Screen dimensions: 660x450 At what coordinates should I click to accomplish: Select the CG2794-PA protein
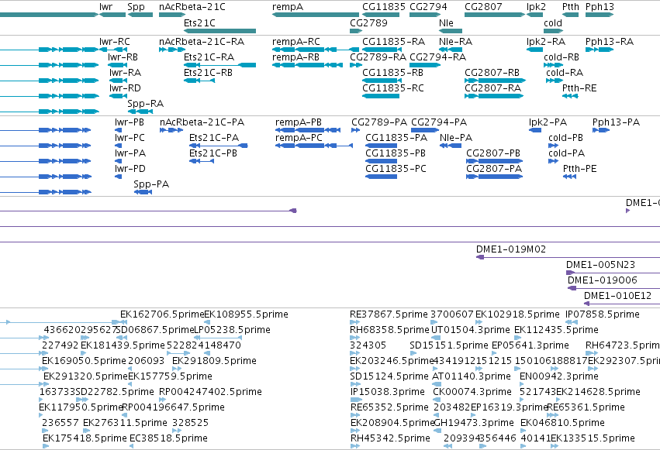425,130
